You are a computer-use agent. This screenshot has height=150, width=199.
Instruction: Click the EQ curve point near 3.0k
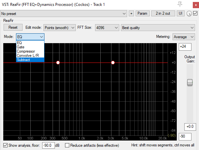point(113,62)
